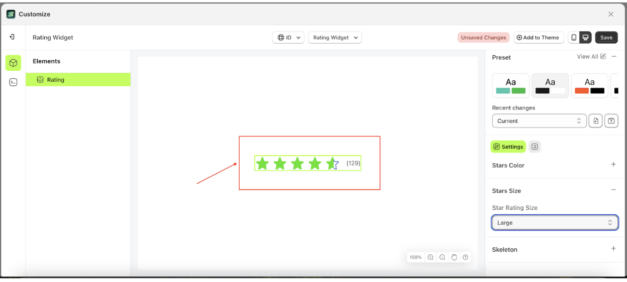Close the Customize window
This screenshot has width=627, height=282.
coord(611,14)
